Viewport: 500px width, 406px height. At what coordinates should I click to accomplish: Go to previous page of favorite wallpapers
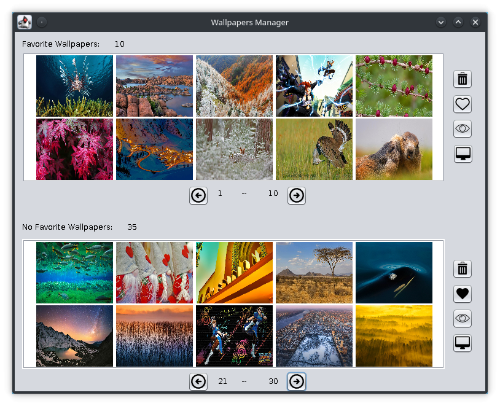[198, 195]
